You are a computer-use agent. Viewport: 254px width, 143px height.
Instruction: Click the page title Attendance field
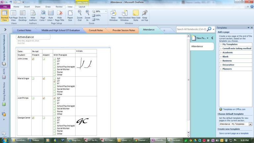(x=33, y=37)
